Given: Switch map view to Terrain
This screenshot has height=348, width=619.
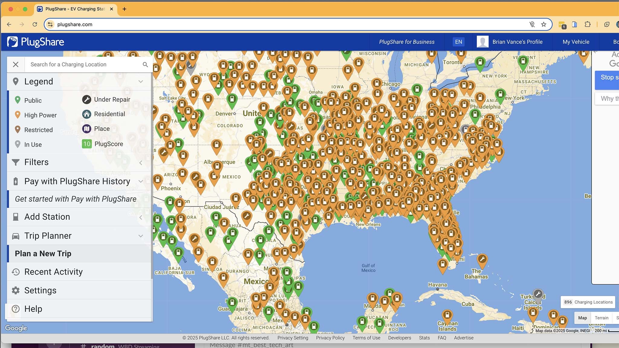Looking at the screenshot, I should point(601,318).
